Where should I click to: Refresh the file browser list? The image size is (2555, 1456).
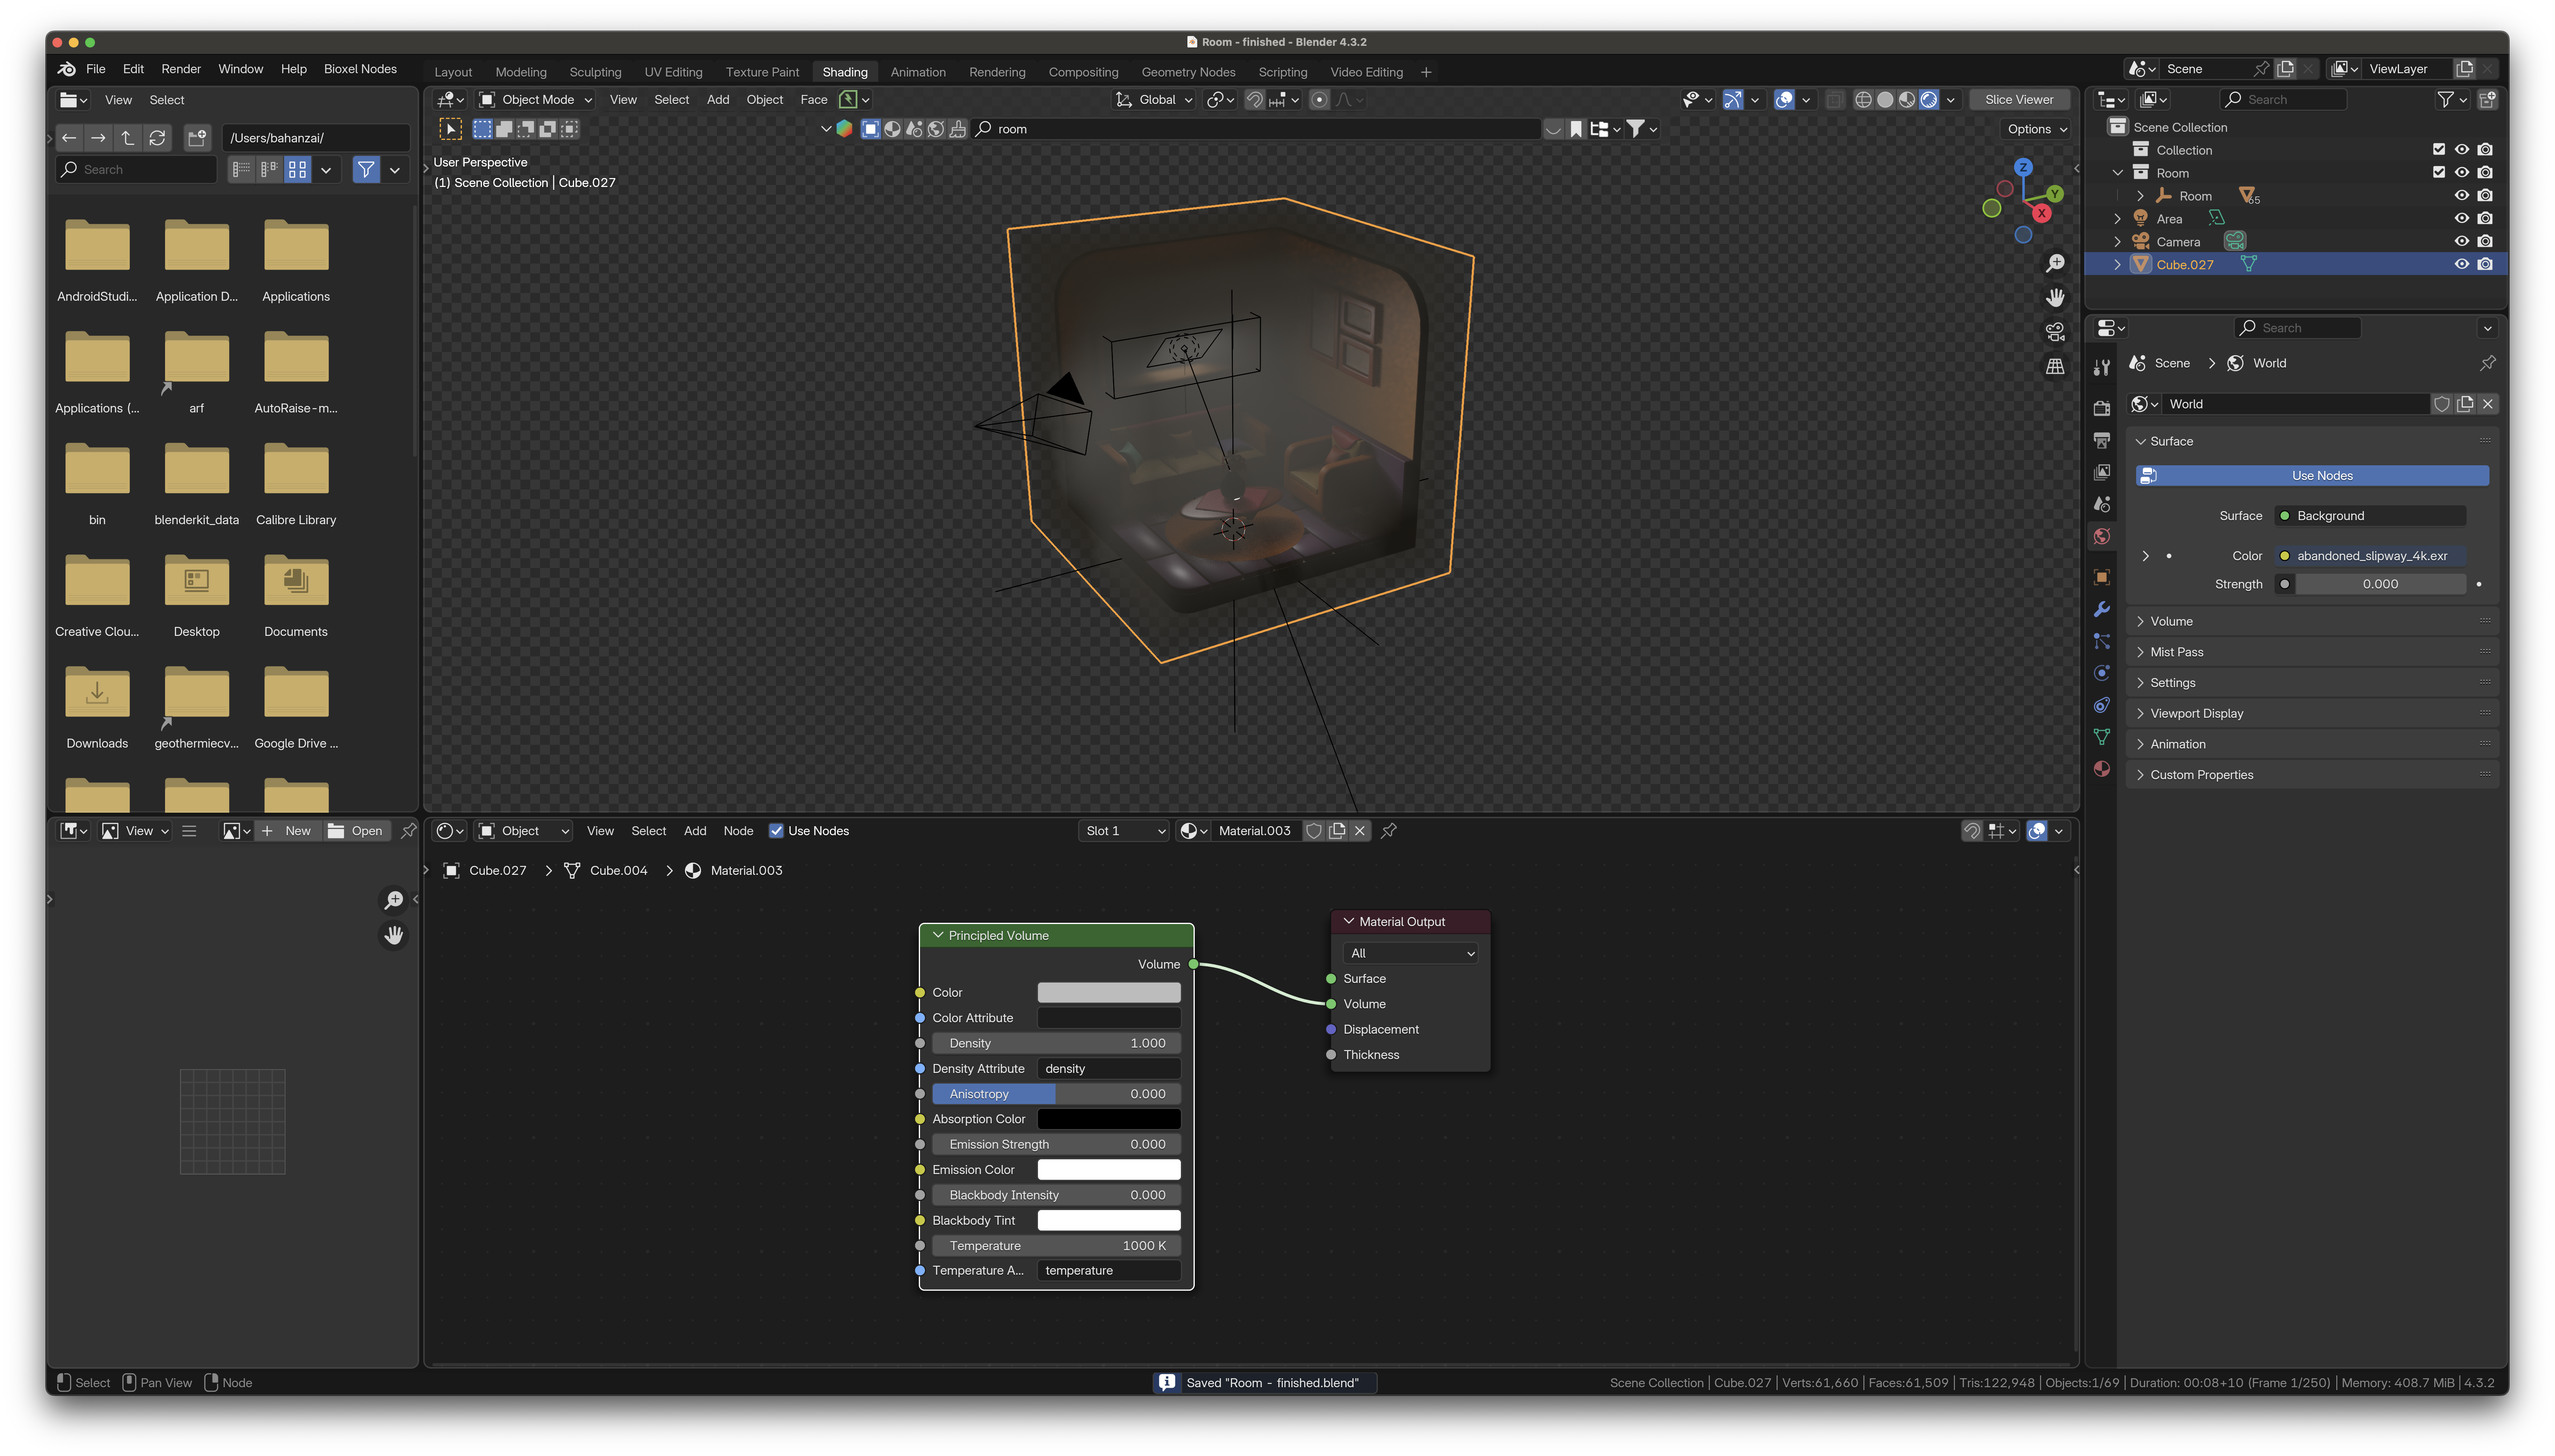point(157,138)
